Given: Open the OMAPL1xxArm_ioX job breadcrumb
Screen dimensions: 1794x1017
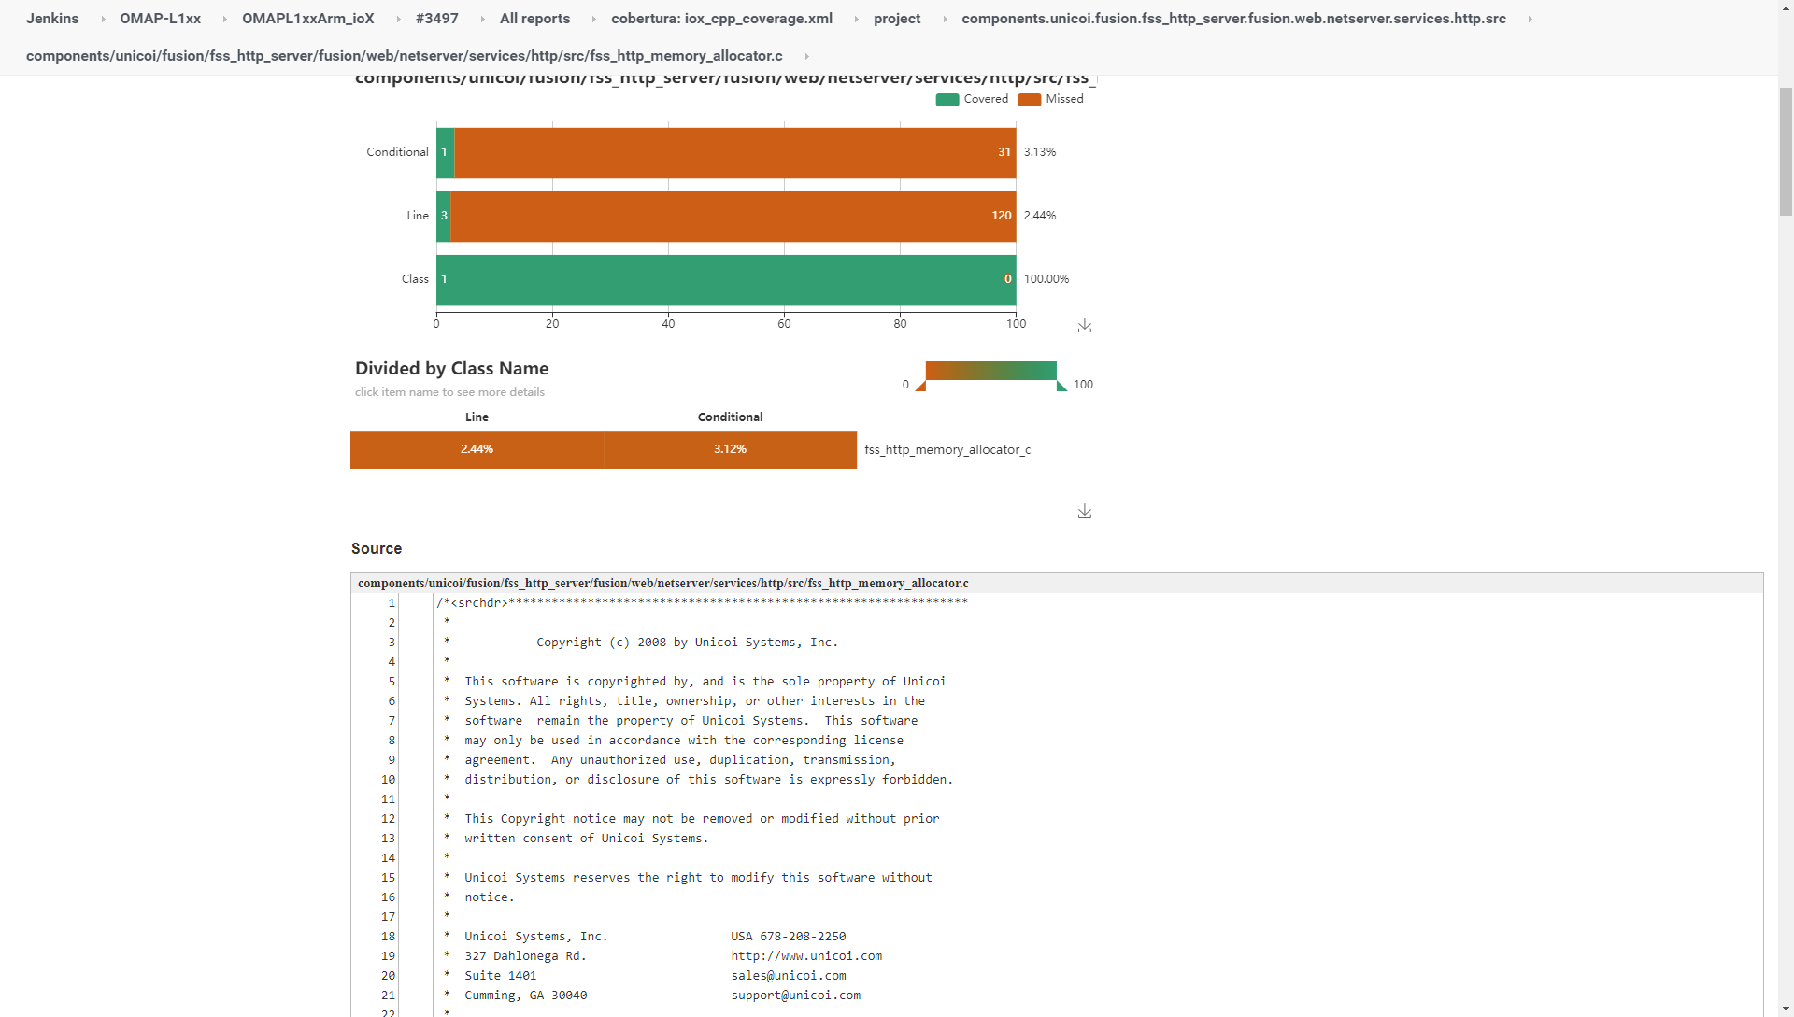Looking at the screenshot, I should pos(307,19).
